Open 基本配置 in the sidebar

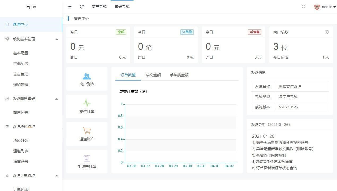pyautogui.click(x=21, y=53)
